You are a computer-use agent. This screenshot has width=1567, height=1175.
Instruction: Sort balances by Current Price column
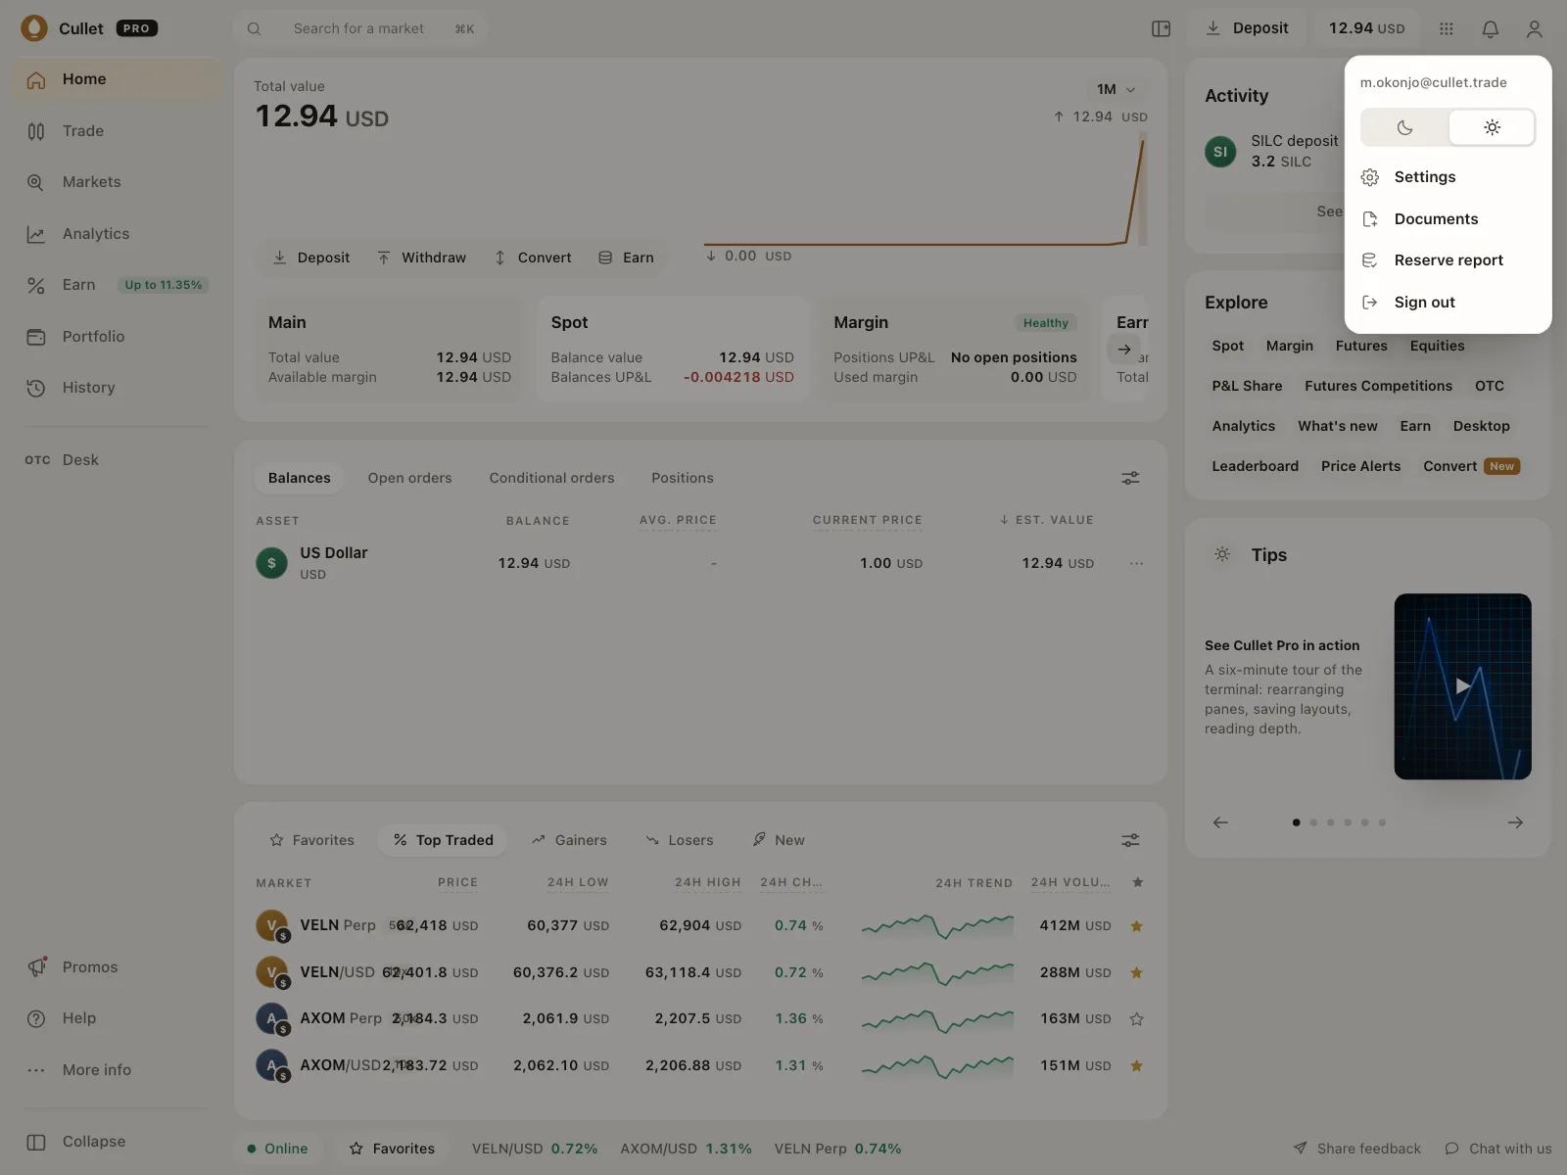[868, 520]
